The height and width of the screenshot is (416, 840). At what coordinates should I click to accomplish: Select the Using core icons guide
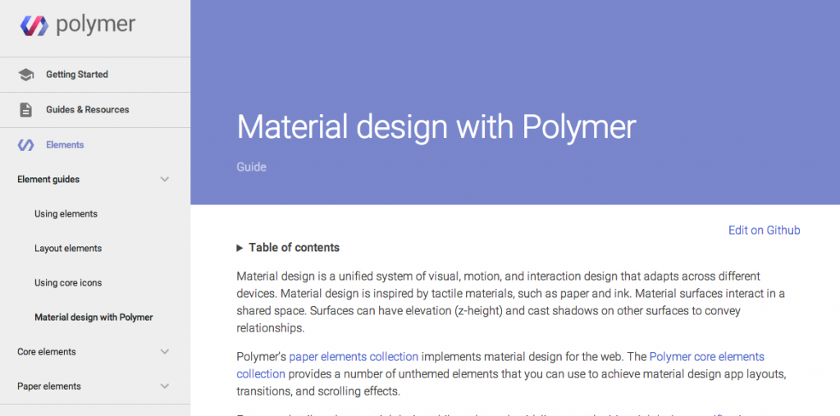tap(68, 283)
